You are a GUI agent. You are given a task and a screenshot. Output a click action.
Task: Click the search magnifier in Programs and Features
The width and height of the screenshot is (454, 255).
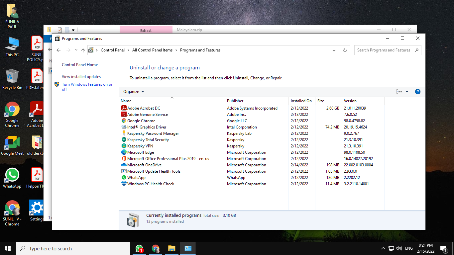pyautogui.click(x=416, y=50)
